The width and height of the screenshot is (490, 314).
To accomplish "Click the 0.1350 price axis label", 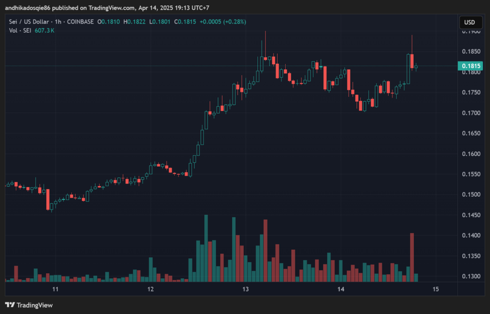I will [x=471, y=256].
